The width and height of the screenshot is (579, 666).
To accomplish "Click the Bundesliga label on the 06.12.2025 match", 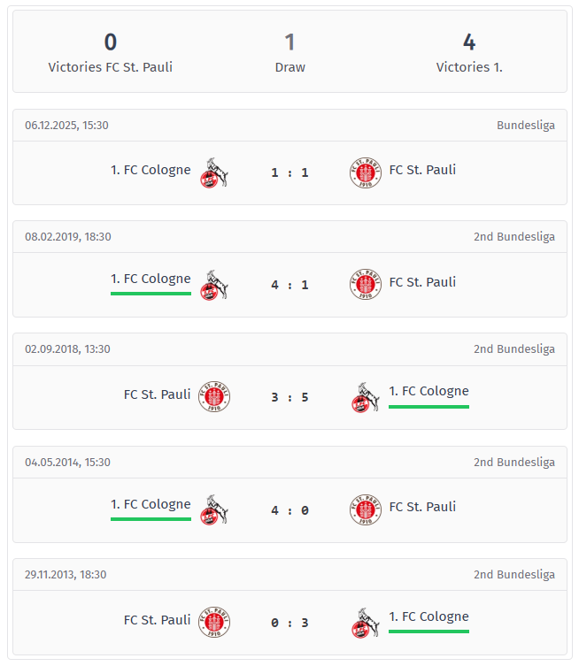I will coord(525,125).
